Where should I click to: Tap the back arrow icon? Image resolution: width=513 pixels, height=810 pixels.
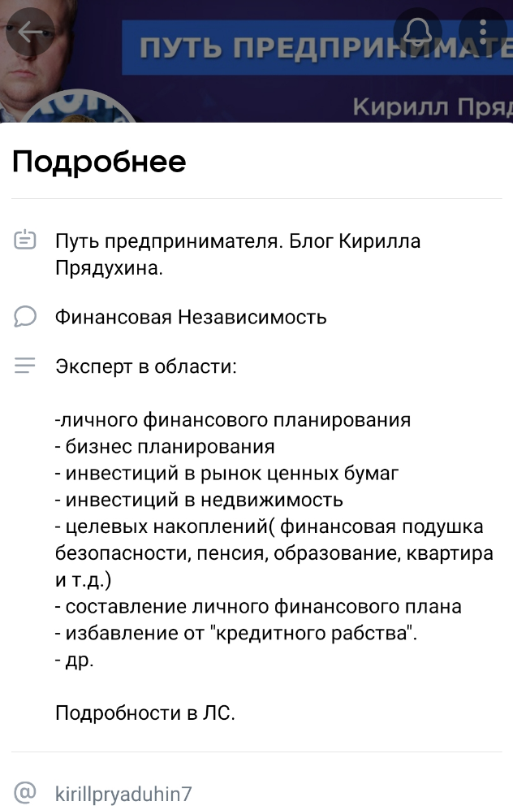(30, 32)
